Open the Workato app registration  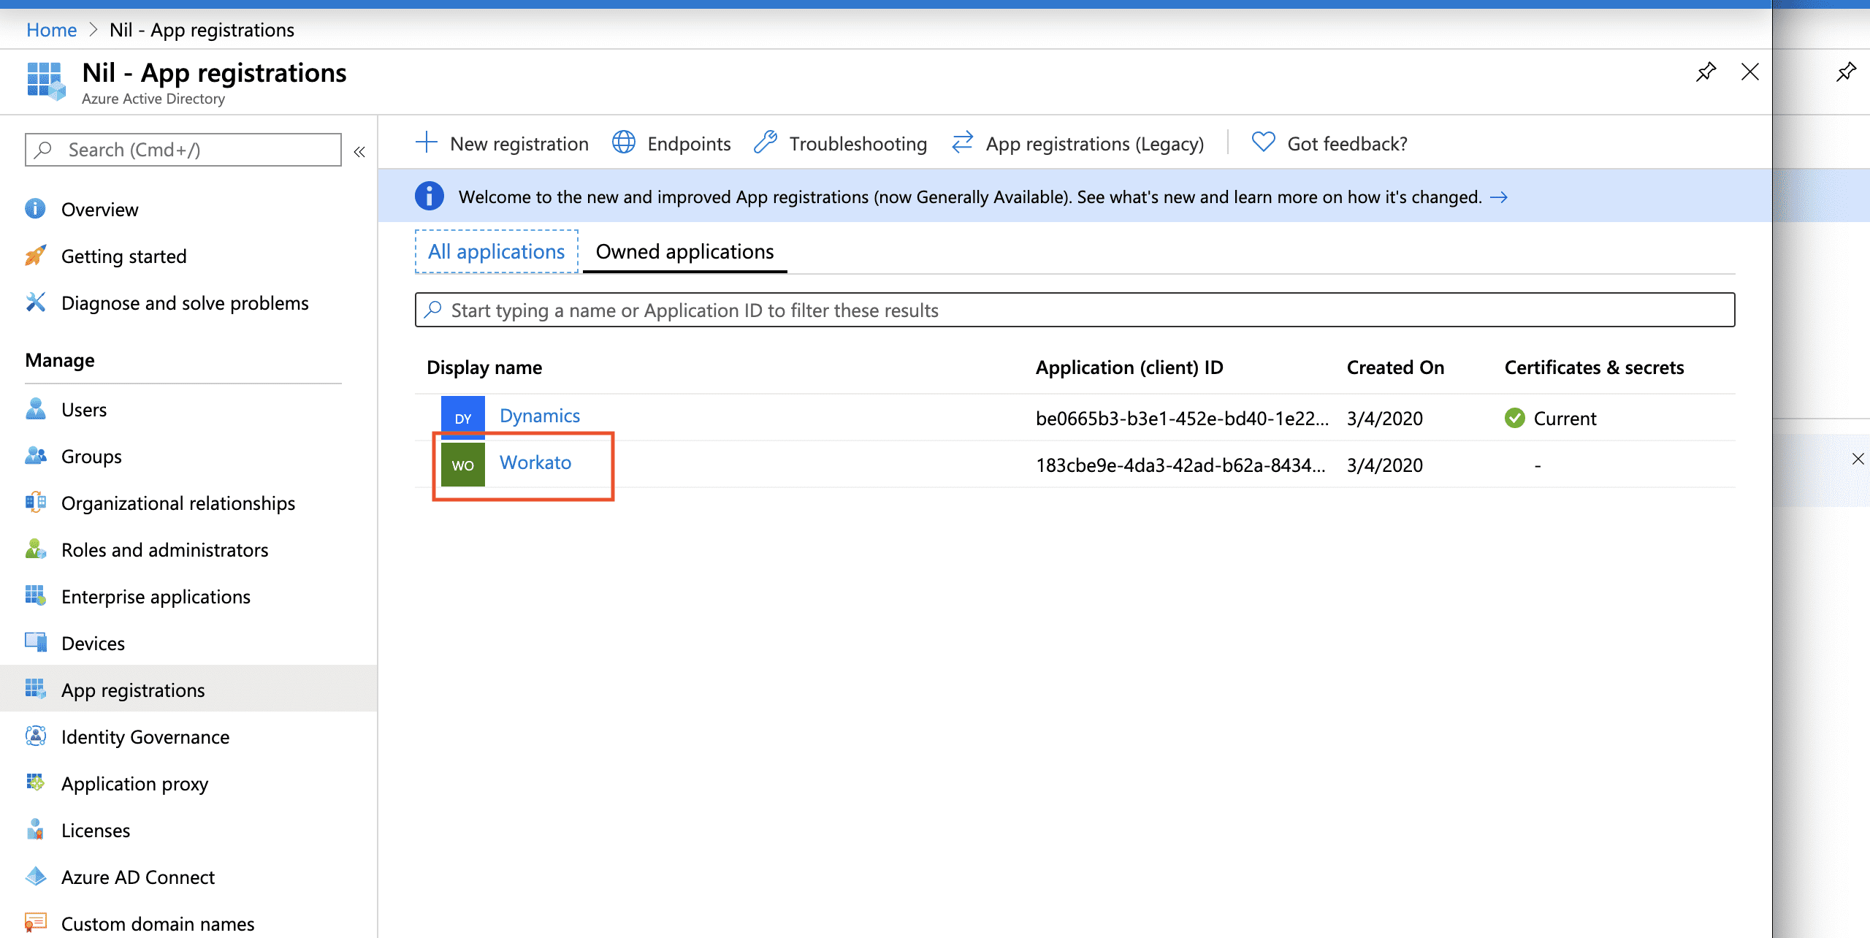pyautogui.click(x=535, y=462)
